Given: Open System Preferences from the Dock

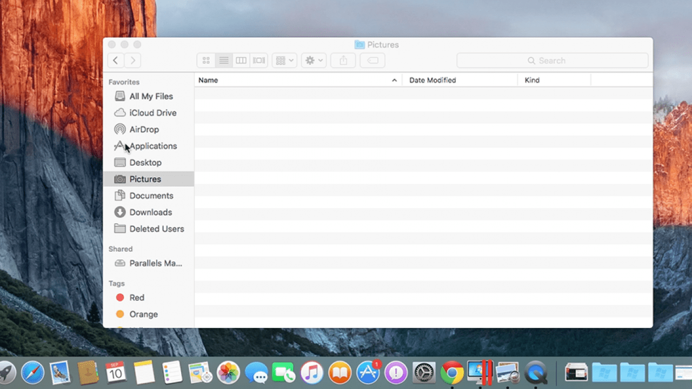Looking at the screenshot, I should [424, 372].
